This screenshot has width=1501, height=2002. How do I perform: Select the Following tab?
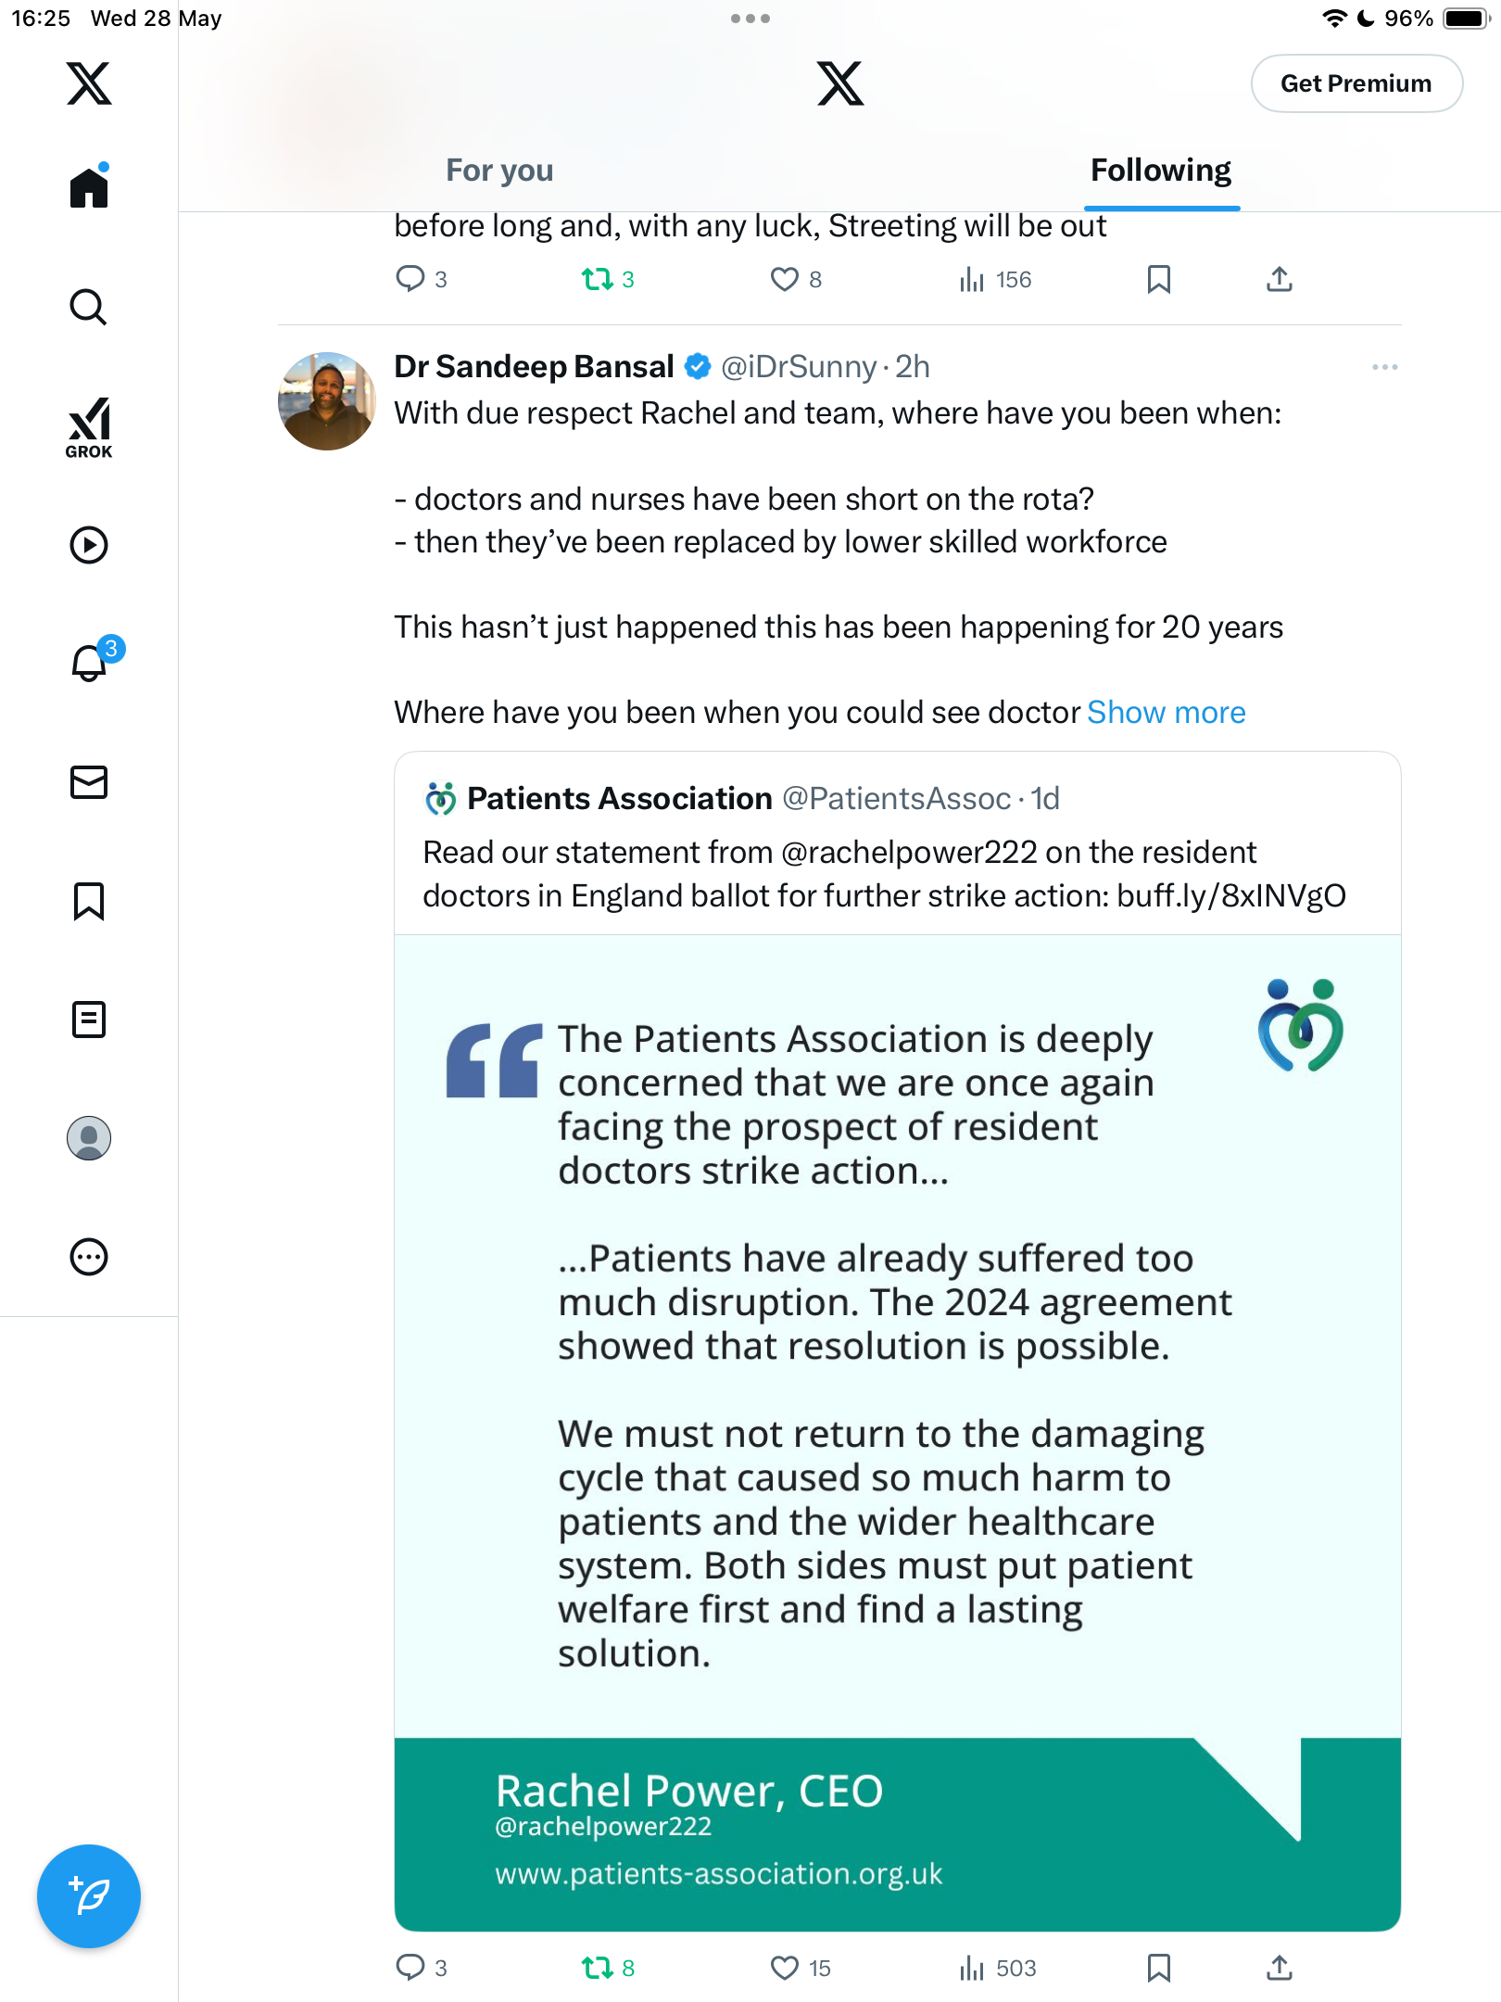point(1161,171)
